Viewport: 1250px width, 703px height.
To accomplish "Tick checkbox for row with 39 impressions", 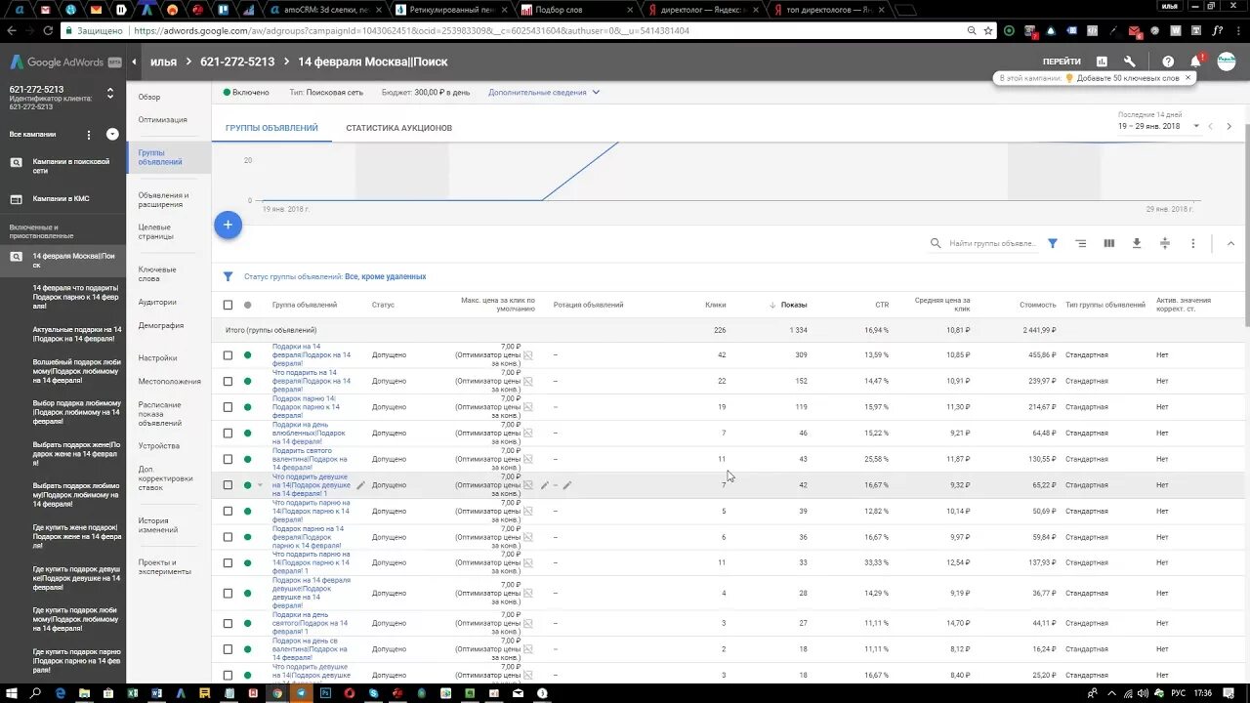I will coord(228,511).
